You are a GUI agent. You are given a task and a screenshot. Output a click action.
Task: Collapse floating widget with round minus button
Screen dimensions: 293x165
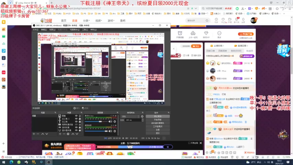point(283,41)
